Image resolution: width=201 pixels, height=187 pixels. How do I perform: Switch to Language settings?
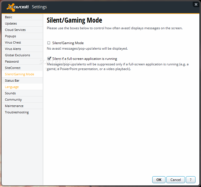click(x=22, y=87)
